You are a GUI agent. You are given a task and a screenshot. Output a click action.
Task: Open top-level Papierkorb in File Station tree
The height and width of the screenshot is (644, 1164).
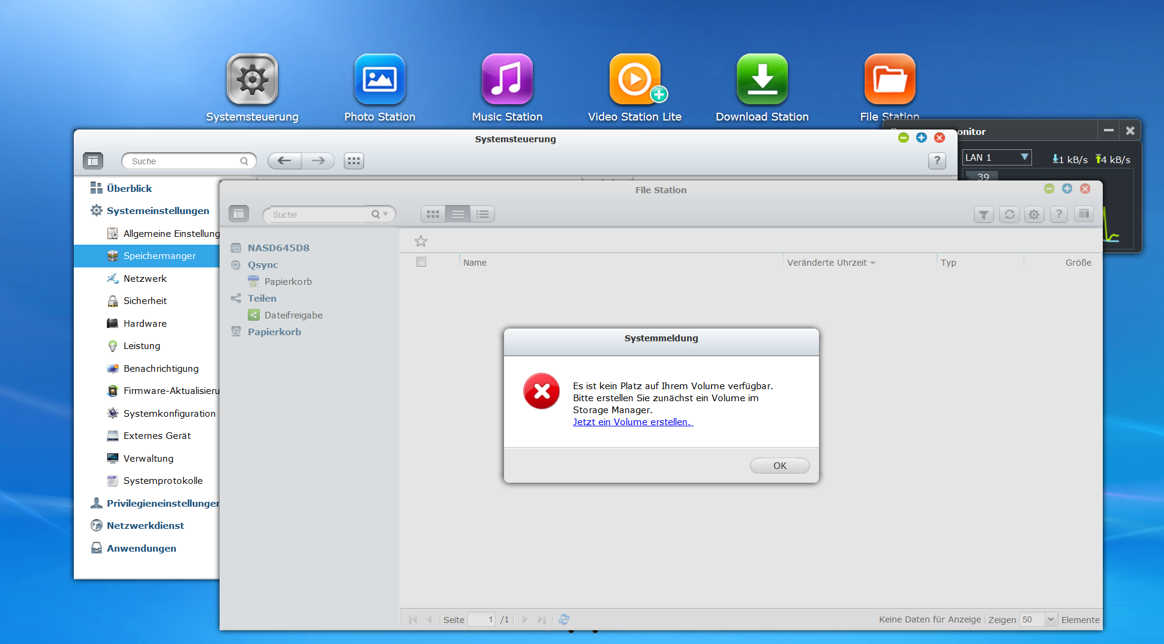(x=274, y=332)
